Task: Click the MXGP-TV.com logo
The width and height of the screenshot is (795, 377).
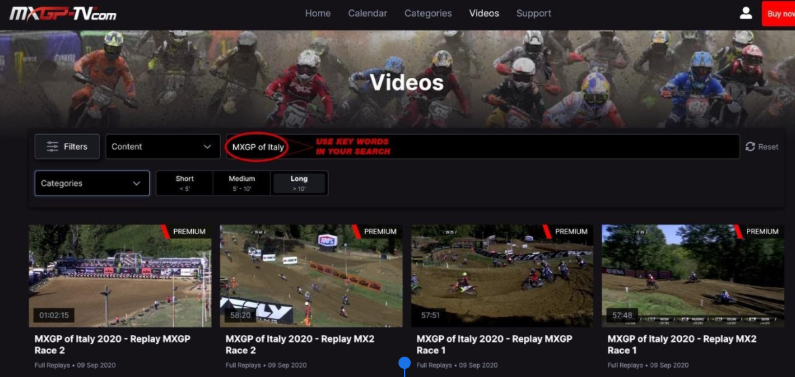Action: [x=62, y=13]
